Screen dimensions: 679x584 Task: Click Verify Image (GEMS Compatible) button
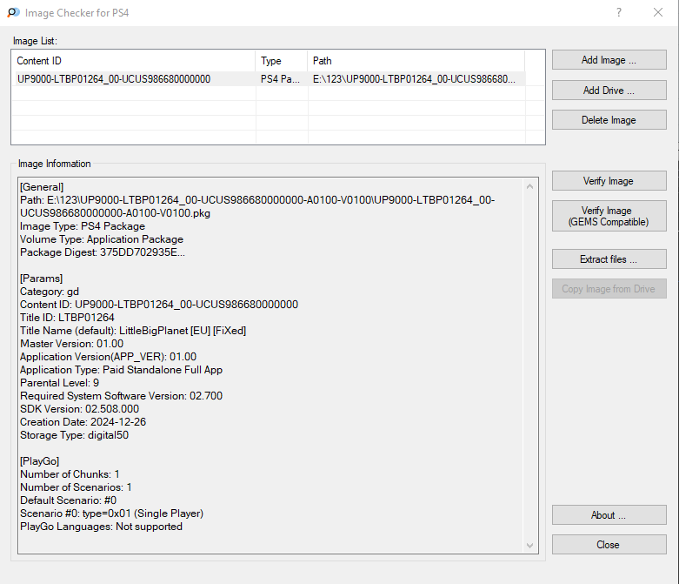(609, 216)
